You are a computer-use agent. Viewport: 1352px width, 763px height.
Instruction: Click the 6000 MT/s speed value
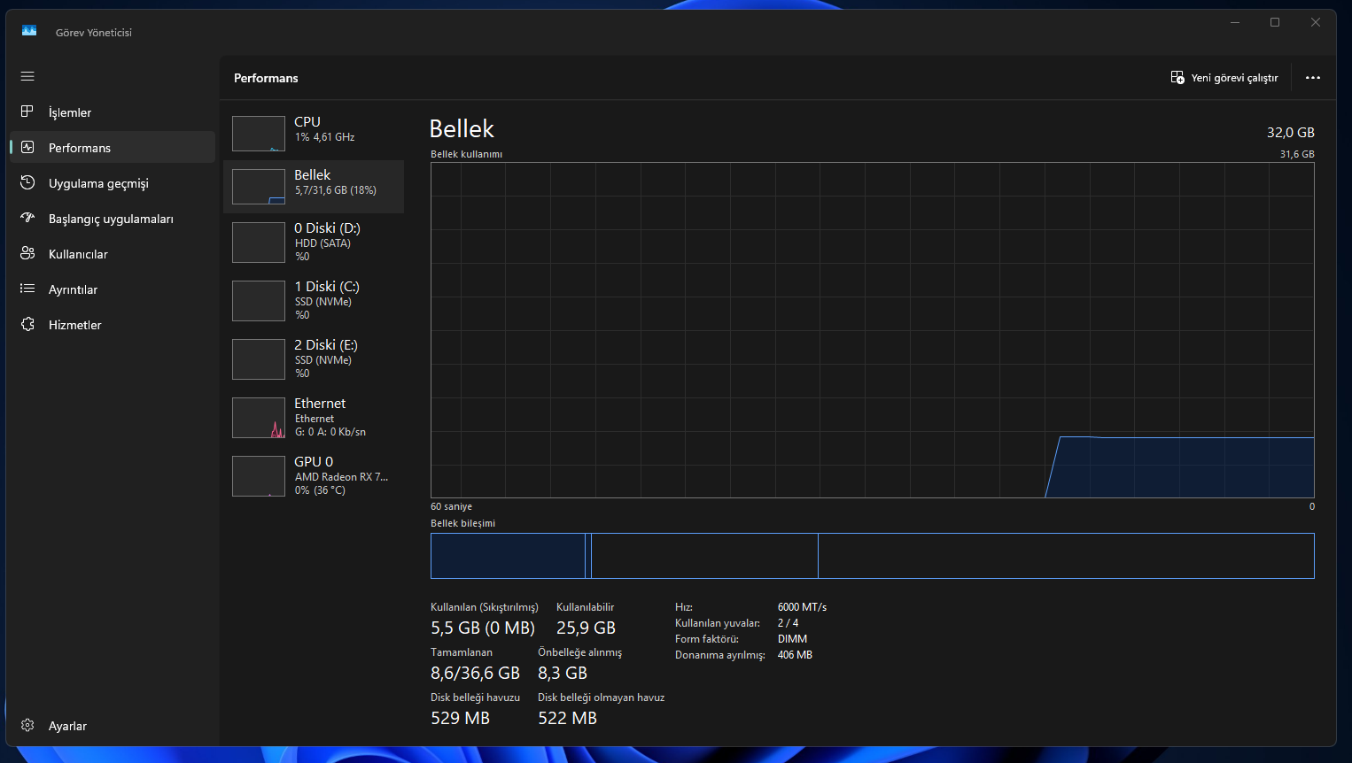(x=802, y=607)
